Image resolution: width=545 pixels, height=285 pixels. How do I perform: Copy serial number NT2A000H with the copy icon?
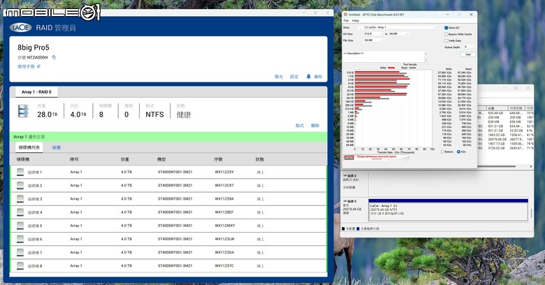click(x=54, y=57)
